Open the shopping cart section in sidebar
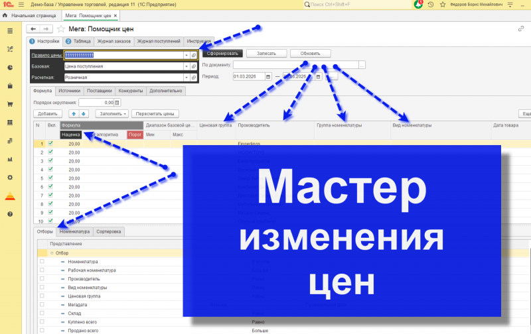 click(10, 104)
